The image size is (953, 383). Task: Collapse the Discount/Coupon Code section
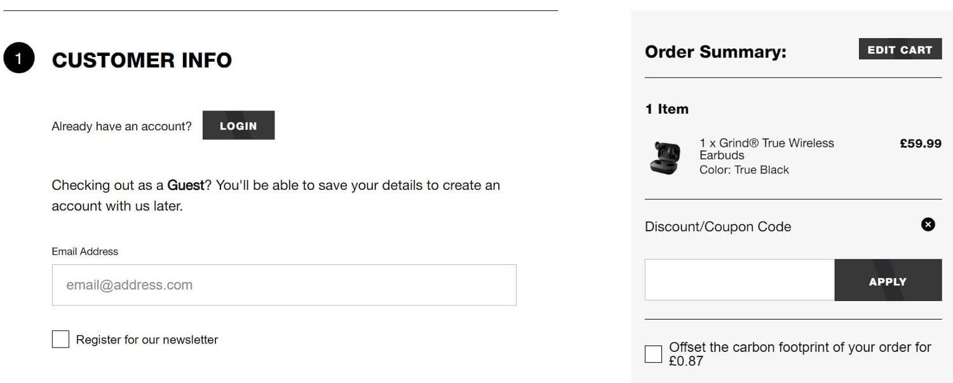928,224
